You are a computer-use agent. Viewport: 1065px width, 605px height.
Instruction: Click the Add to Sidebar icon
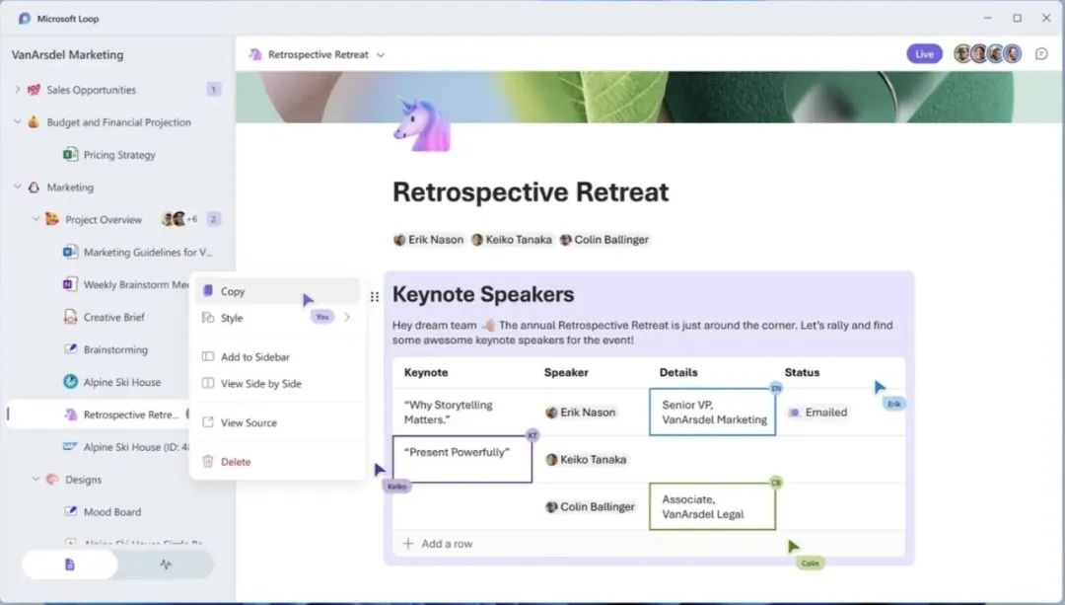(208, 357)
